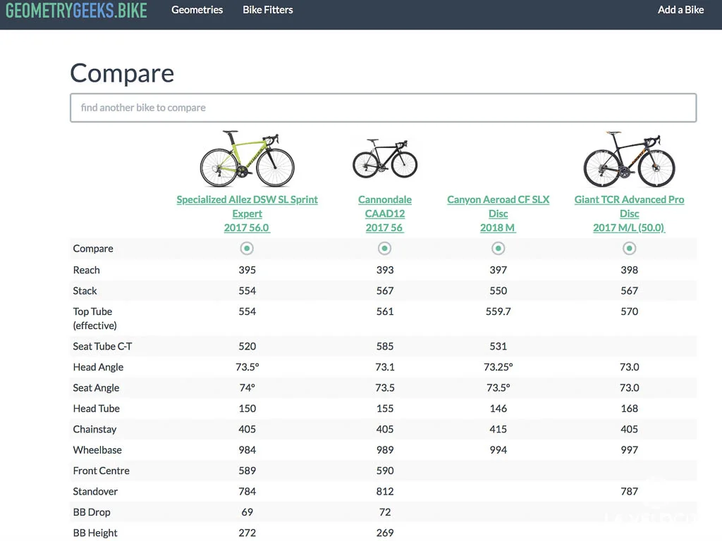Click BB Drop value 72
Image resolution: width=722 pixels, height=541 pixels.
(x=385, y=512)
